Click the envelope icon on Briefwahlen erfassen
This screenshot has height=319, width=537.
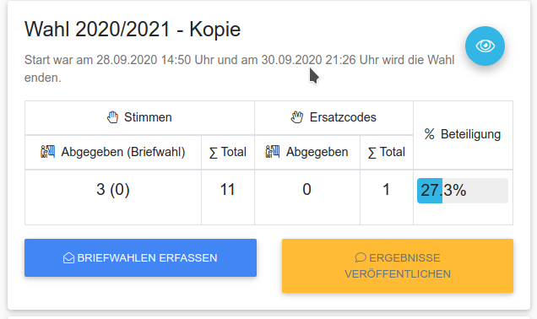click(x=68, y=257)
